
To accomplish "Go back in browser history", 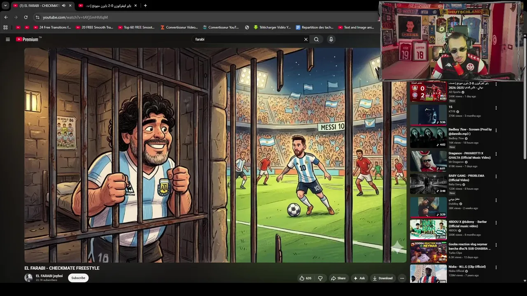I will click(x=6, y=17).
